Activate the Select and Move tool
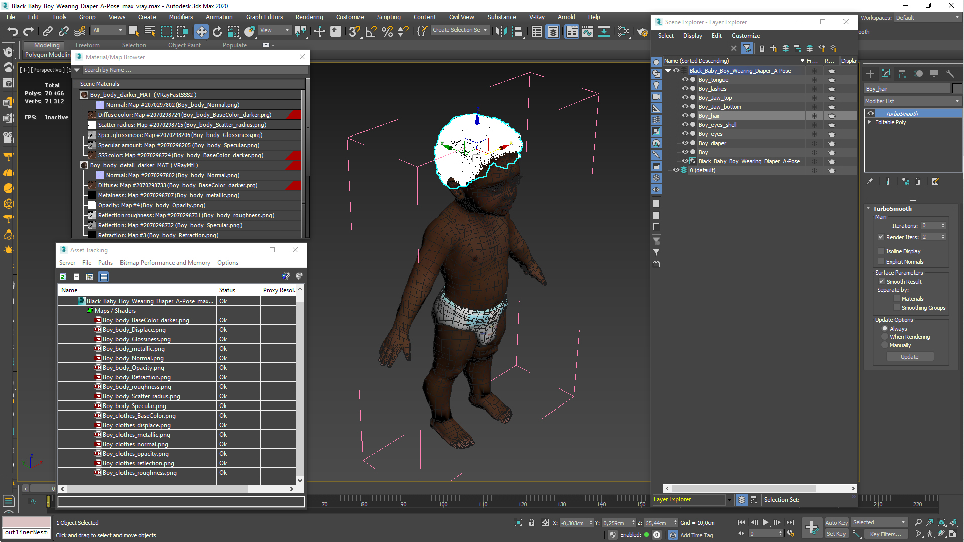964x542 pixels. point(201,31)
